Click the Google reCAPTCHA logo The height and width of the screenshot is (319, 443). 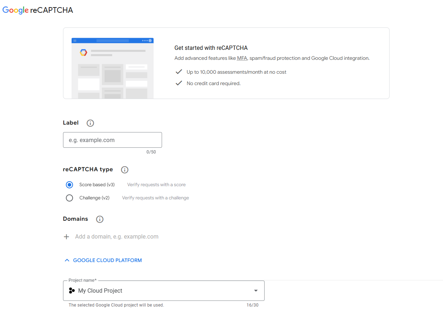click(x=38, y=10)
